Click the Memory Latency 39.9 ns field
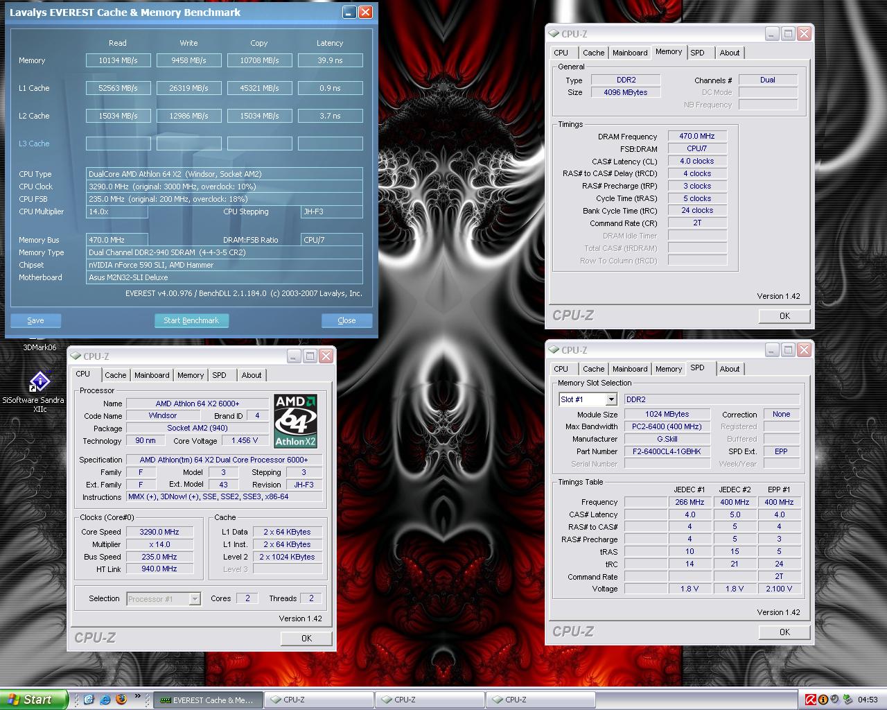The width and height of the screenshot is (887, 710). [331, 60]
